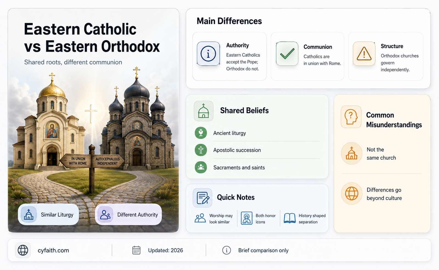Click the Shared Beliefs church icon

[203, 111]
